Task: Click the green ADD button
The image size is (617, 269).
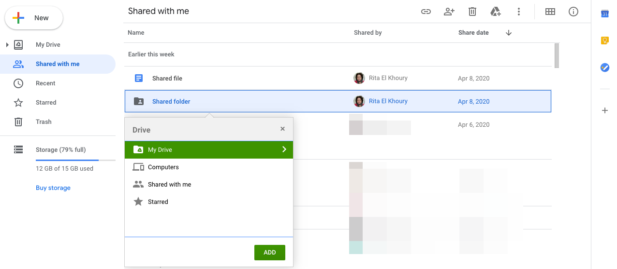Action: click(x=269, y=253)
